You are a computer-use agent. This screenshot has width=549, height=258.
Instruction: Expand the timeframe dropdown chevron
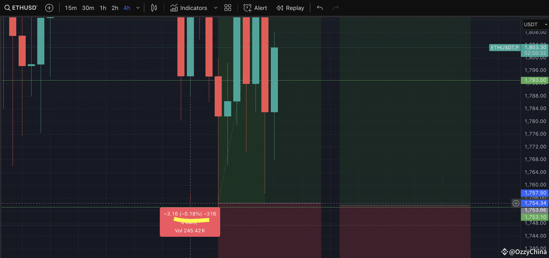pos(138,8)
